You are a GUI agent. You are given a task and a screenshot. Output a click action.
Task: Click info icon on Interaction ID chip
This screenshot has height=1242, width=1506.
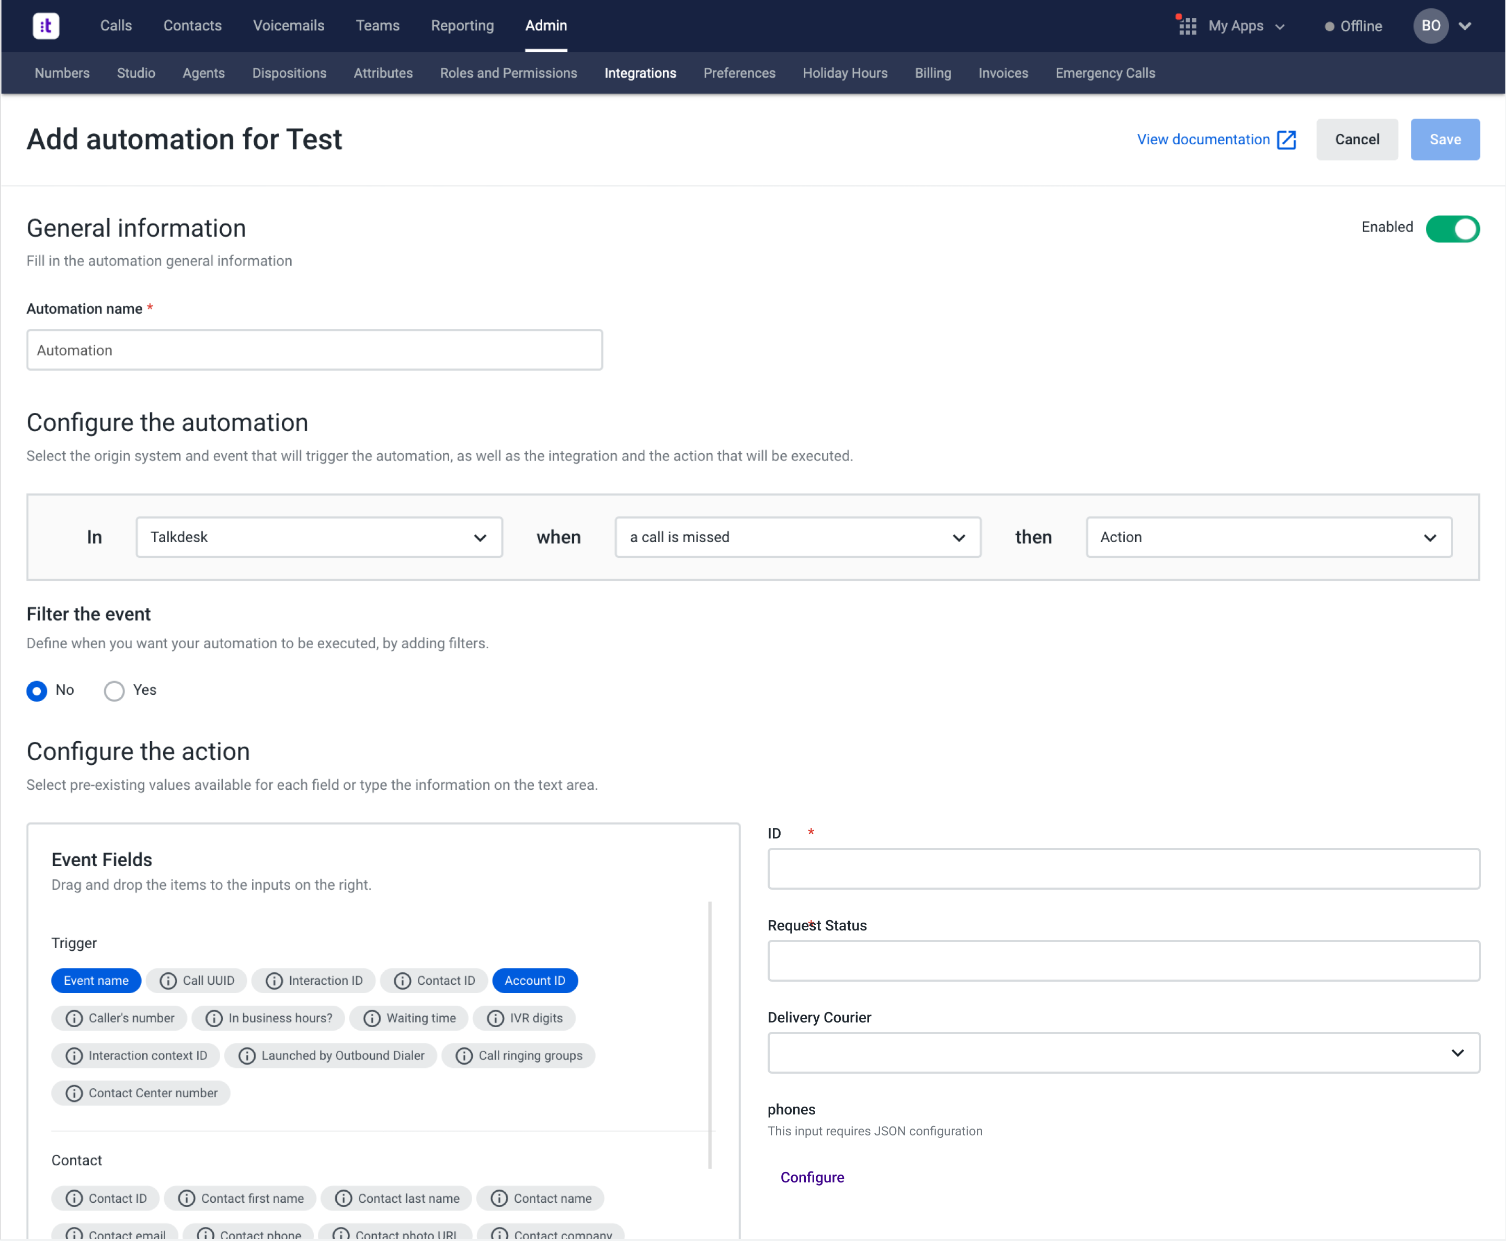click(274, 981)
